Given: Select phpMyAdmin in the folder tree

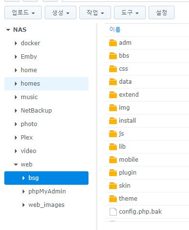Looking at the screenshot, I should coord(47,192).
